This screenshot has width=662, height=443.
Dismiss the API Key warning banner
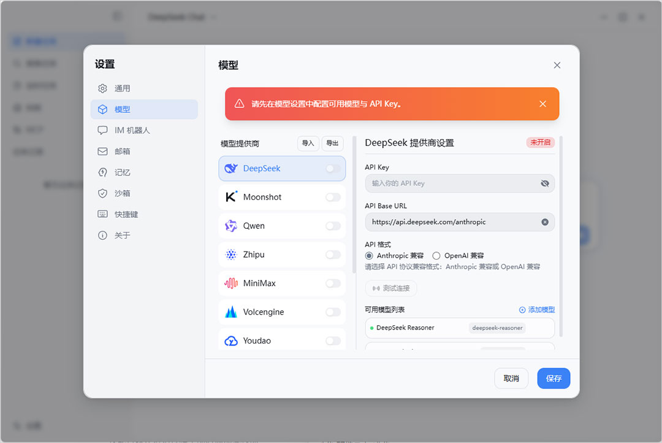[x=542, y=104]
